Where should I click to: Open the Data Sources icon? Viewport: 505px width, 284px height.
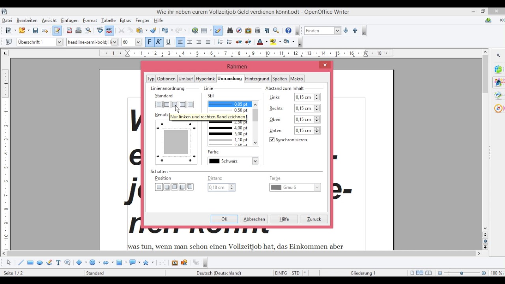coord(258,30)
